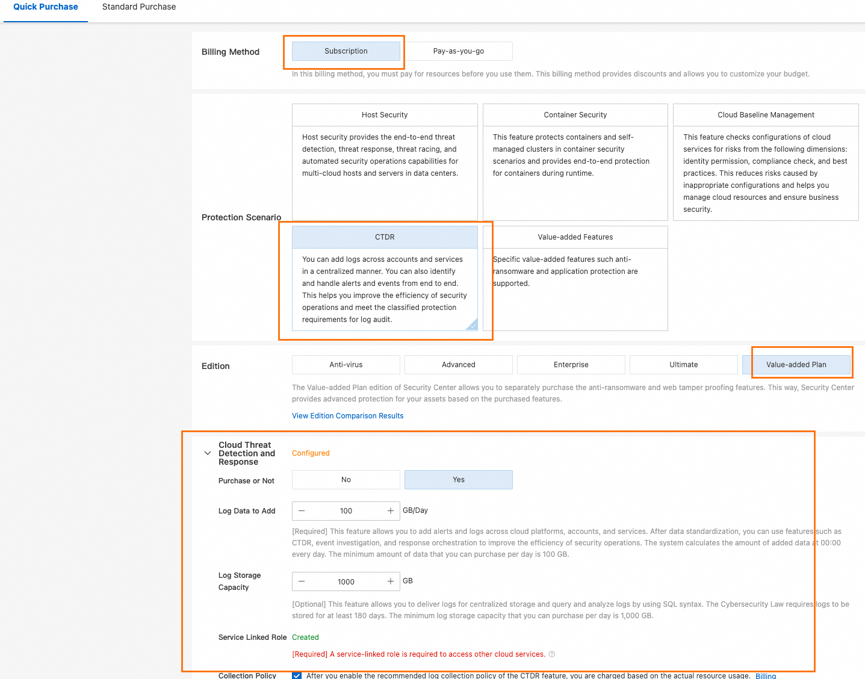Open the Standard Purchase tab
Screen dimensions: 865x679
pos(139,7)
